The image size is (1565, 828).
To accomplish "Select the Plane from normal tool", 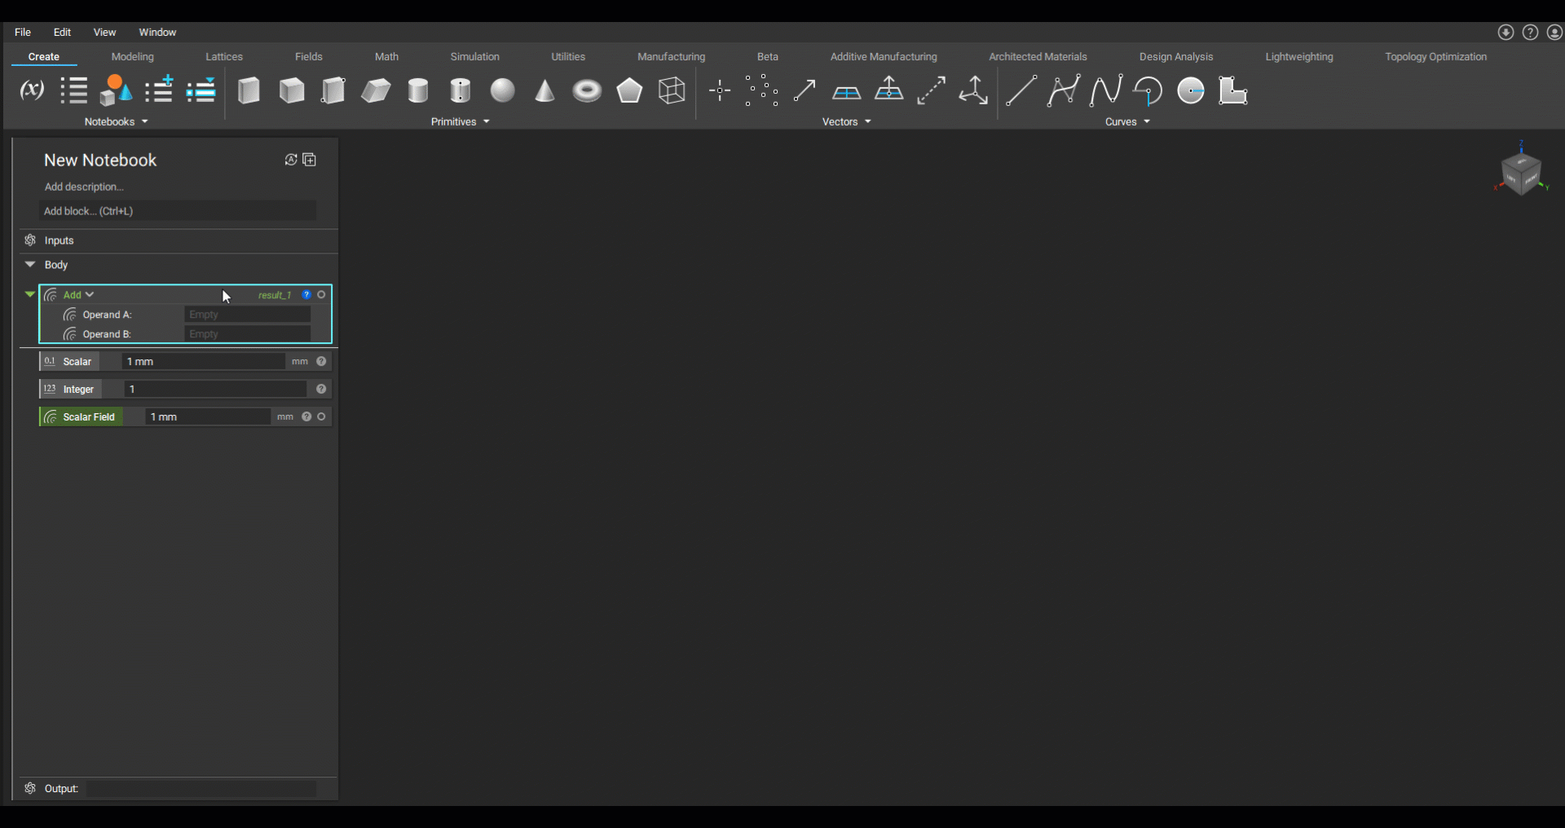I will pos(889,90).
